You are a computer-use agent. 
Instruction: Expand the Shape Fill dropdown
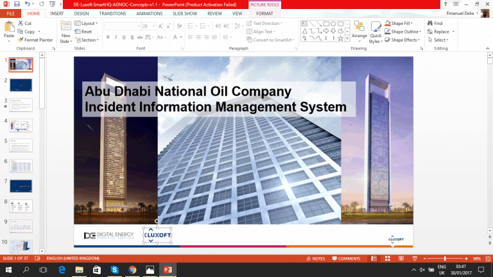click(x=402, y=23)
